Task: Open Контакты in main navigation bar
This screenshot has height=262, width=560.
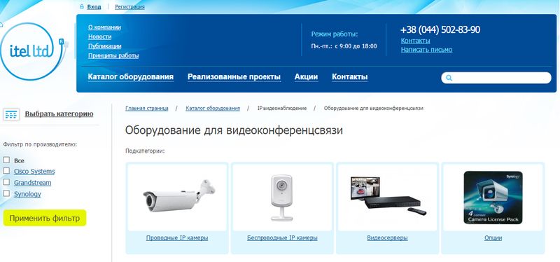Action: (x=349, y=77)
